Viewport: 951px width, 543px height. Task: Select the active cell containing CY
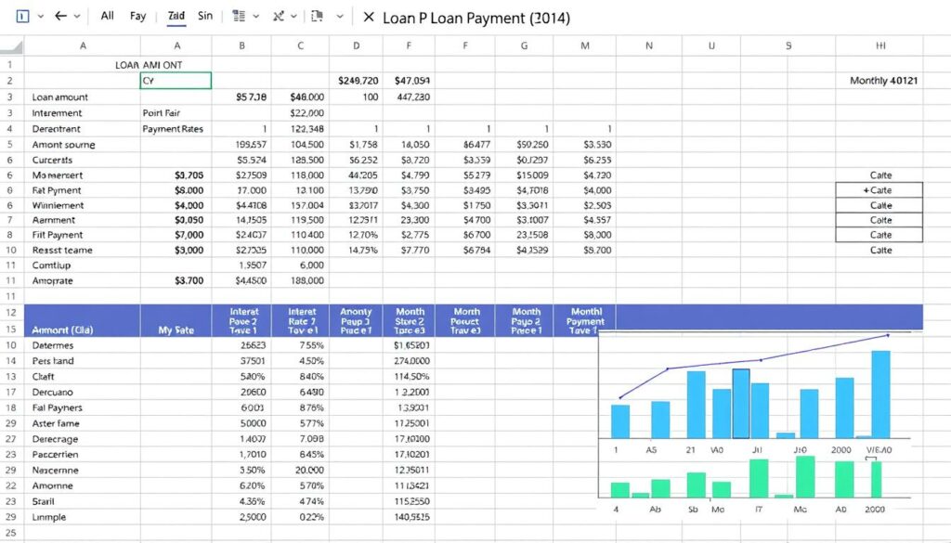[x=176, y=81]
